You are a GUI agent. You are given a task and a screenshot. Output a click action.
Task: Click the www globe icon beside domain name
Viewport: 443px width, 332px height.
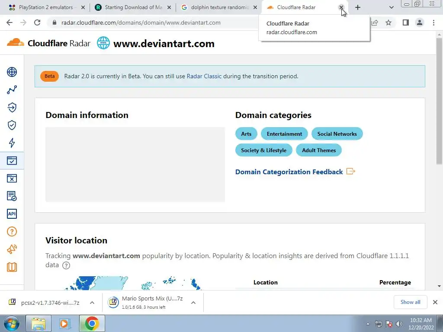pyautogui.click(x=103, y=43)
